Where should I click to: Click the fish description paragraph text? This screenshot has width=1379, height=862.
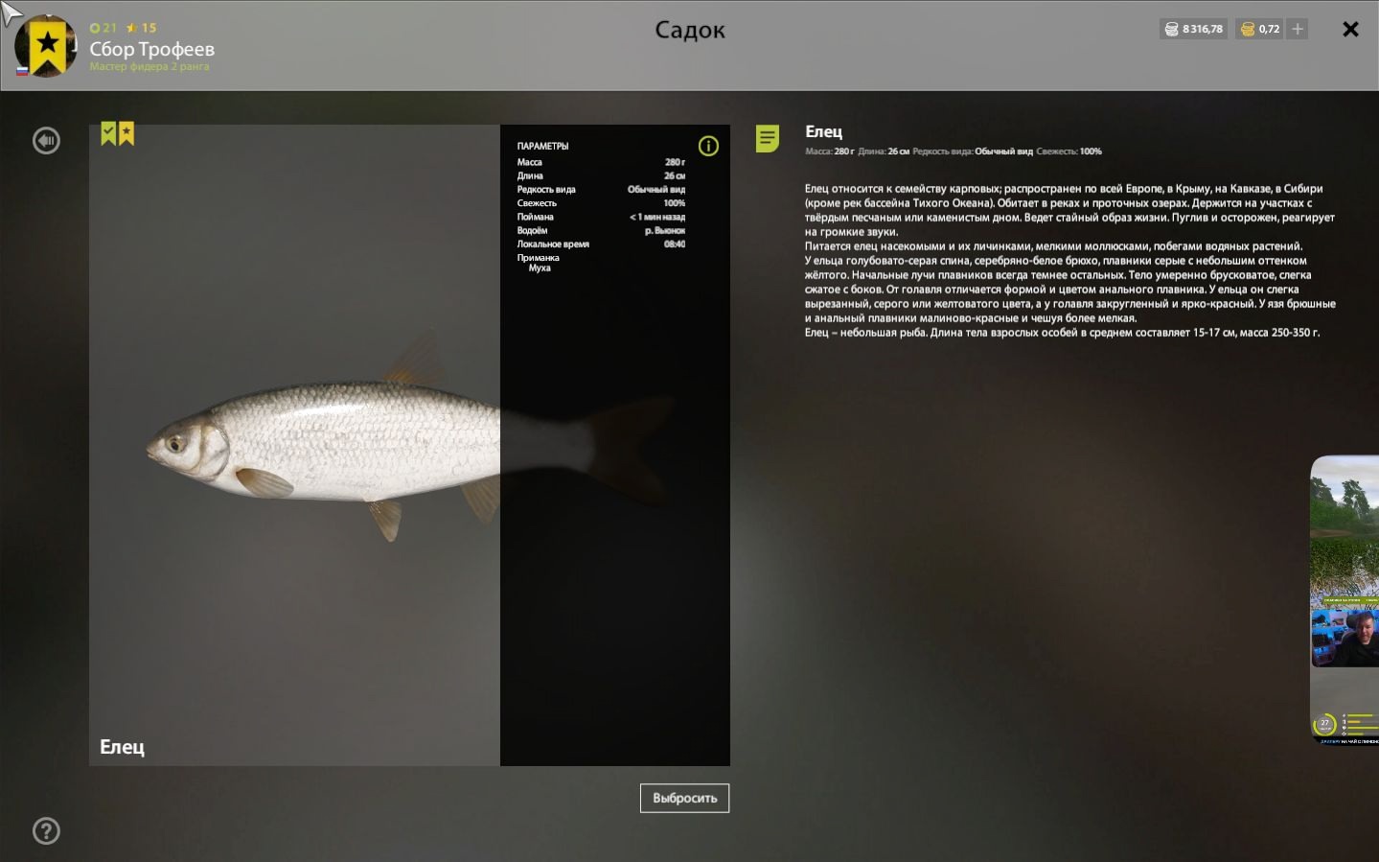click(1069, 261)
